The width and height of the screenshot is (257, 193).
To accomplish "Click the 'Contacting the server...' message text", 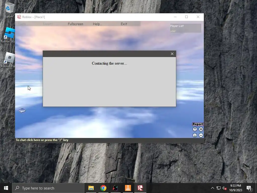I will coord(109,63).
